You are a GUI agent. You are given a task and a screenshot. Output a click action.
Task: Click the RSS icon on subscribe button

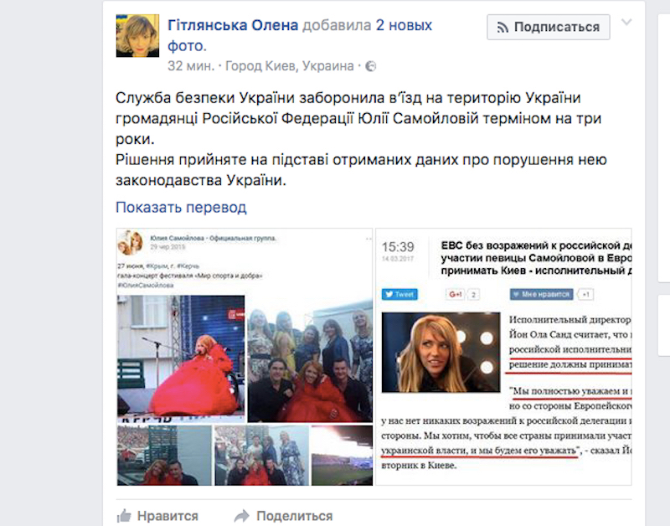click(x=502, y=28)
